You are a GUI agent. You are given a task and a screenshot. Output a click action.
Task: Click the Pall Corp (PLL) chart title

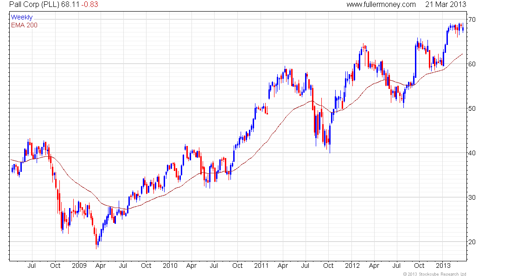tap(34, 5)
